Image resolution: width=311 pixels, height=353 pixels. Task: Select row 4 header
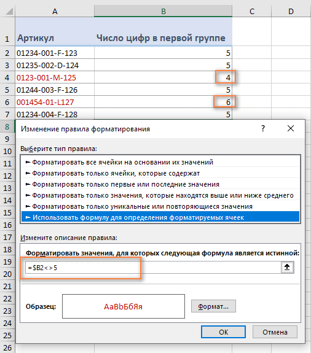pyautogui.click(x=7, y=77)
